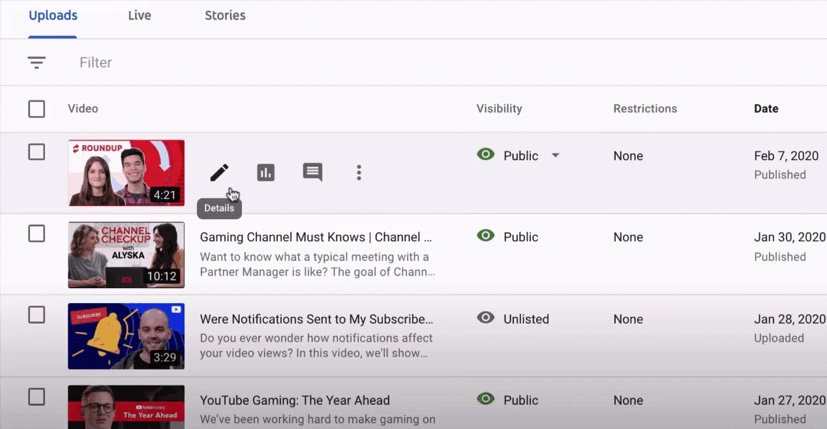Type in the Filter input field
The width and height of the screenshot is (827, 429).
pos(261,63)
